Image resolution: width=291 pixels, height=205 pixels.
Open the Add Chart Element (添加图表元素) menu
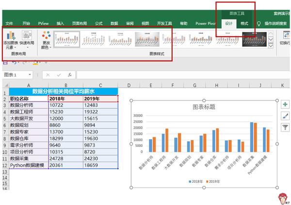tap(11, 40)
